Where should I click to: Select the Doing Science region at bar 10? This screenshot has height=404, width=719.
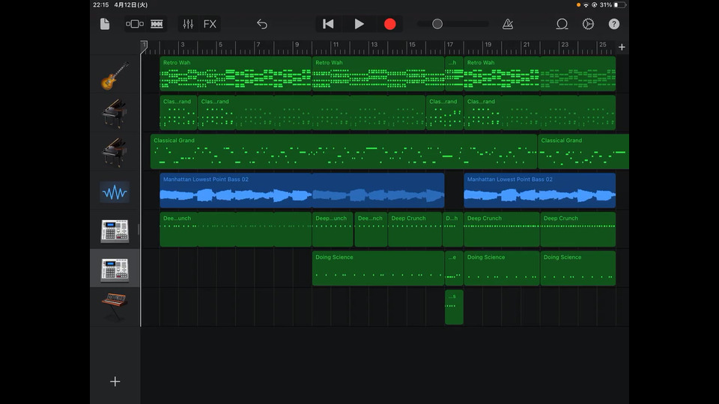377,269
